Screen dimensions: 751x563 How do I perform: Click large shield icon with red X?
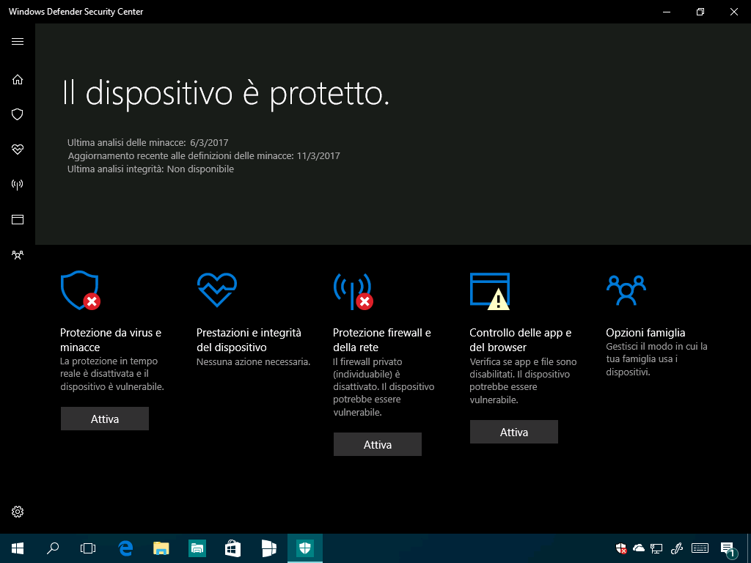[x=81, y=290]
